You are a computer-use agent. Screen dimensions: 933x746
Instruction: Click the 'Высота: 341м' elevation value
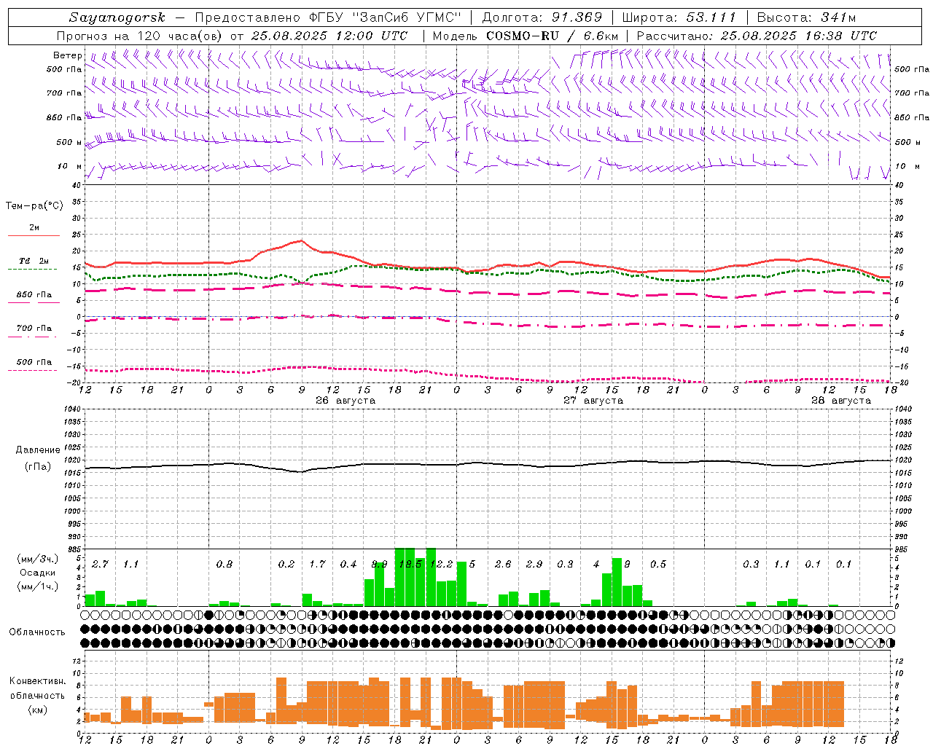click(x=806, y=17)
